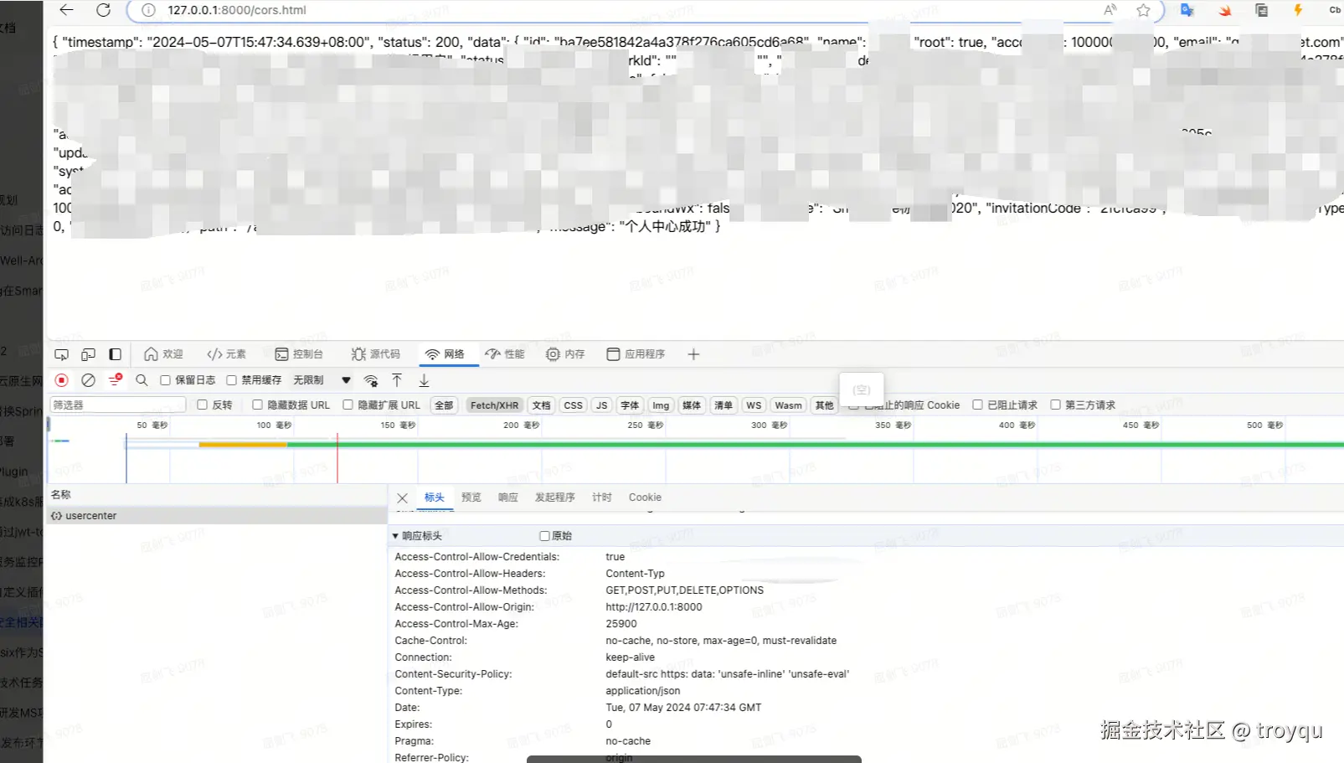
Task: Filter requests by CSS
Action: 573,405
